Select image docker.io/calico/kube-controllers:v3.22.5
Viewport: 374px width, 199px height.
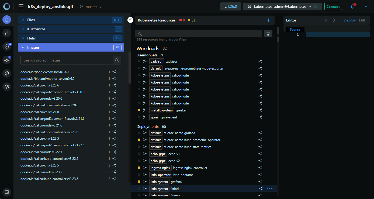point(49,159)
